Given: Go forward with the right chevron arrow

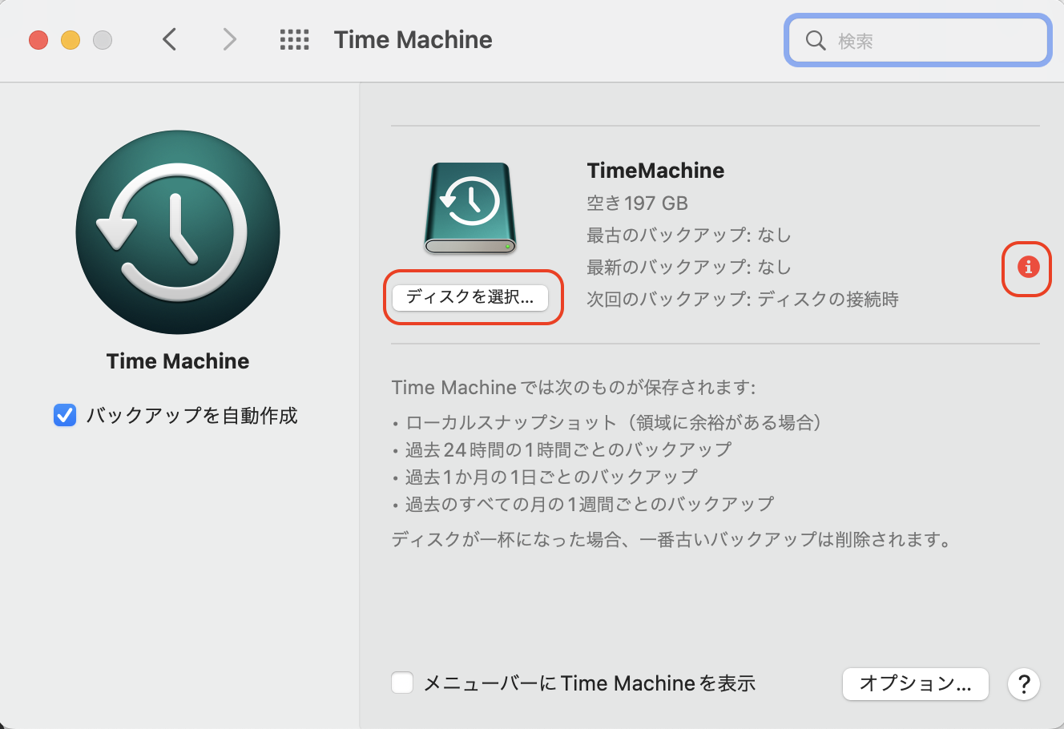Looking at the screenshot, I should tap(230, 39).
